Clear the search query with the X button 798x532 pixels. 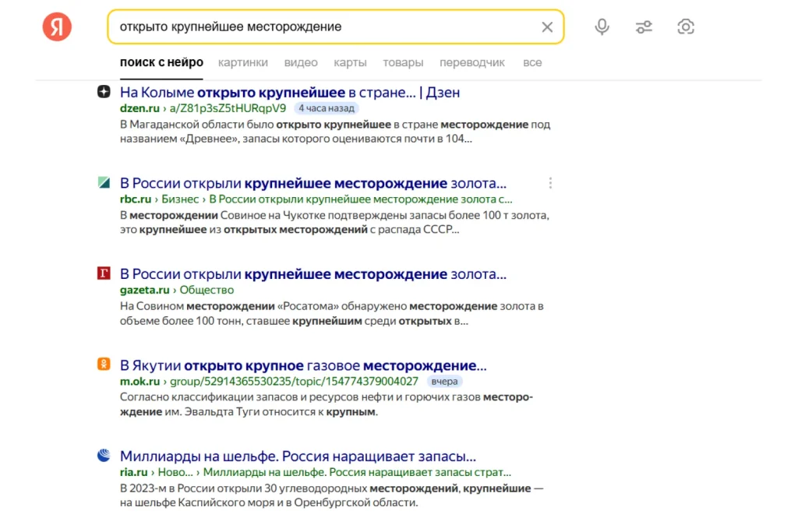coord(547,26)
